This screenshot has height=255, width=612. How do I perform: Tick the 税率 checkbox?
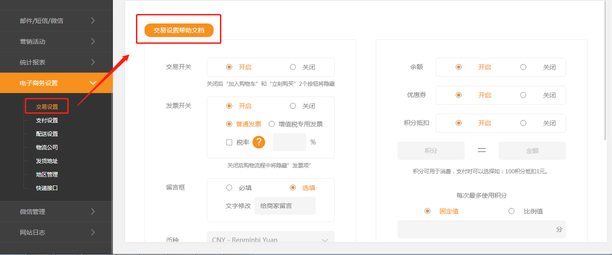point(229,142)
